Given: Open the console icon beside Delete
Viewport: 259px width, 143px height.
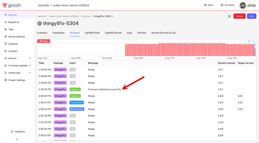Looking at the screenshot, I should pos(230,16).
